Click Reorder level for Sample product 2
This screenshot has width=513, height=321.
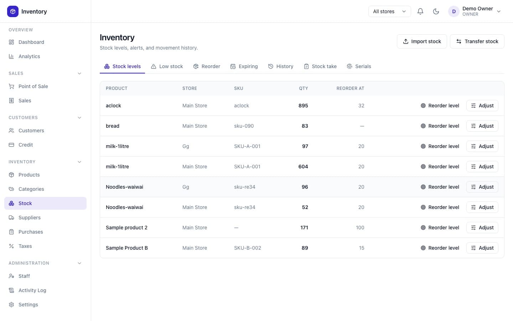click(440, 228)
